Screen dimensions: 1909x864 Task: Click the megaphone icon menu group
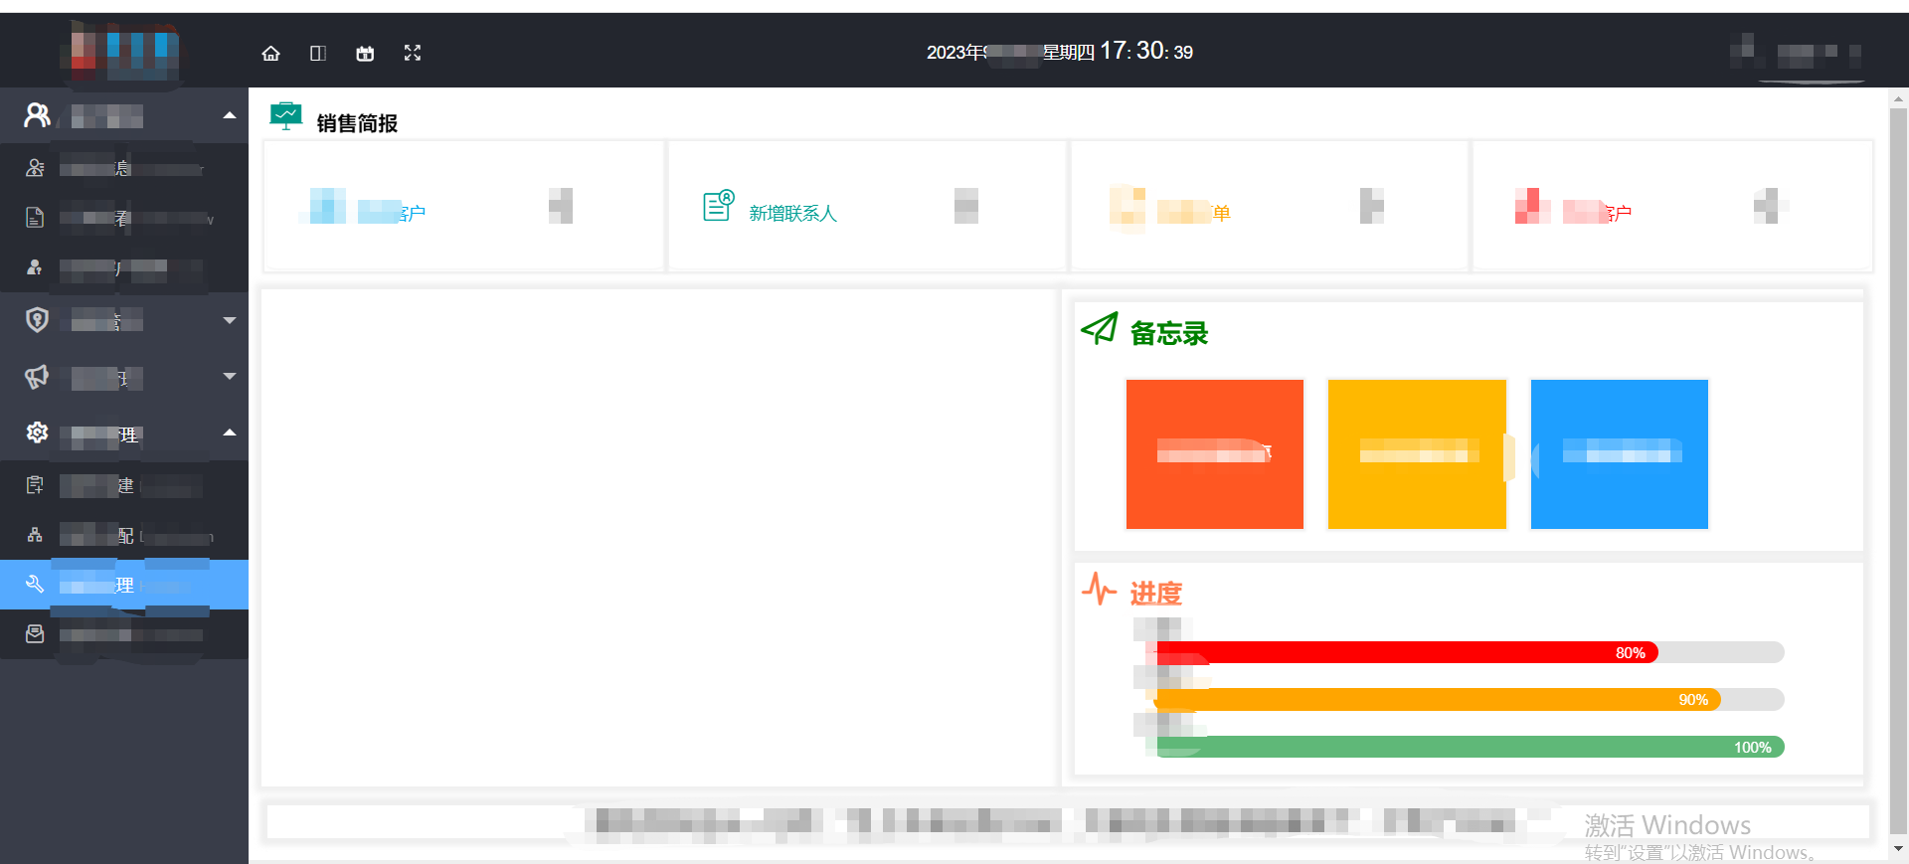click(37, 377)
